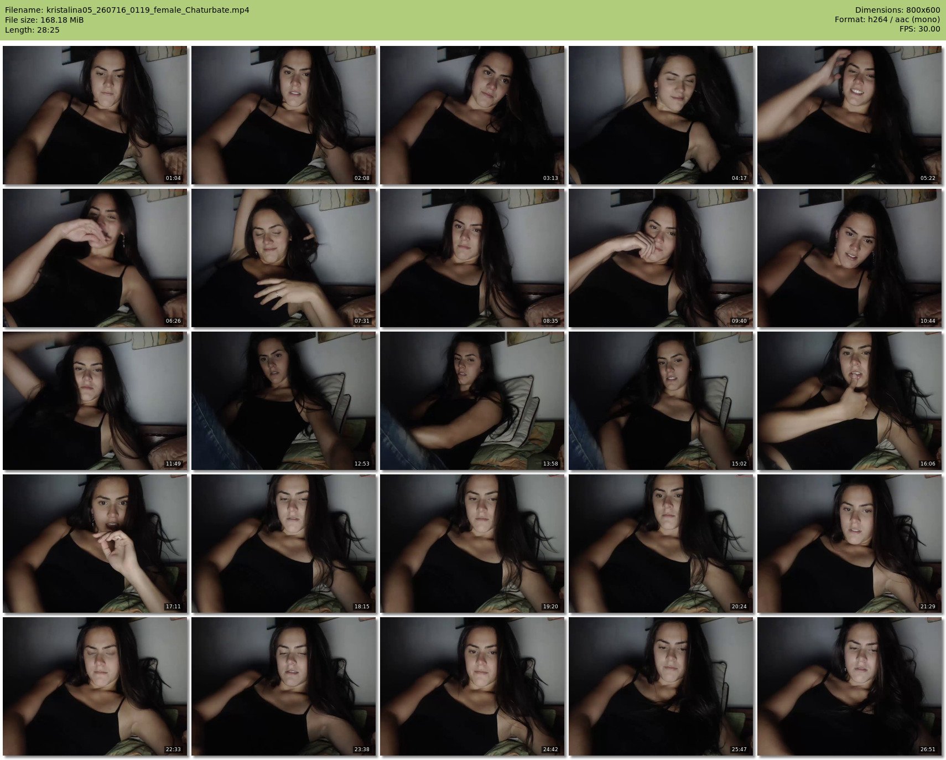The height and width of the screenshot is (760, 946).
Task: Click the thumbnail stamped 03:13
Action: tap(472, 115)
